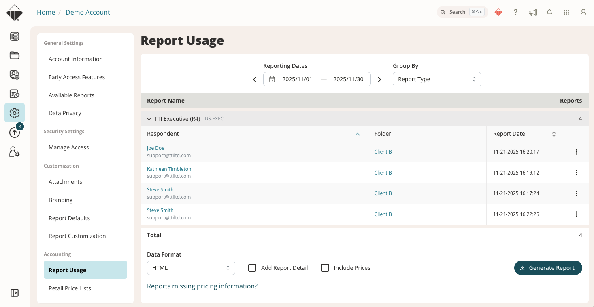Click the red diamond brand icon
Viewport: 594px width, 307px height.
(498, 12)
